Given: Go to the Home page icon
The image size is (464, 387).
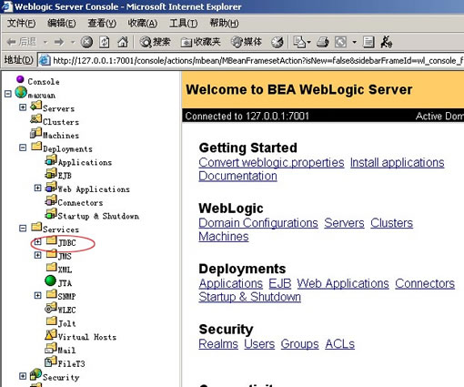Looking at the screenshot, I should [123, 42].
